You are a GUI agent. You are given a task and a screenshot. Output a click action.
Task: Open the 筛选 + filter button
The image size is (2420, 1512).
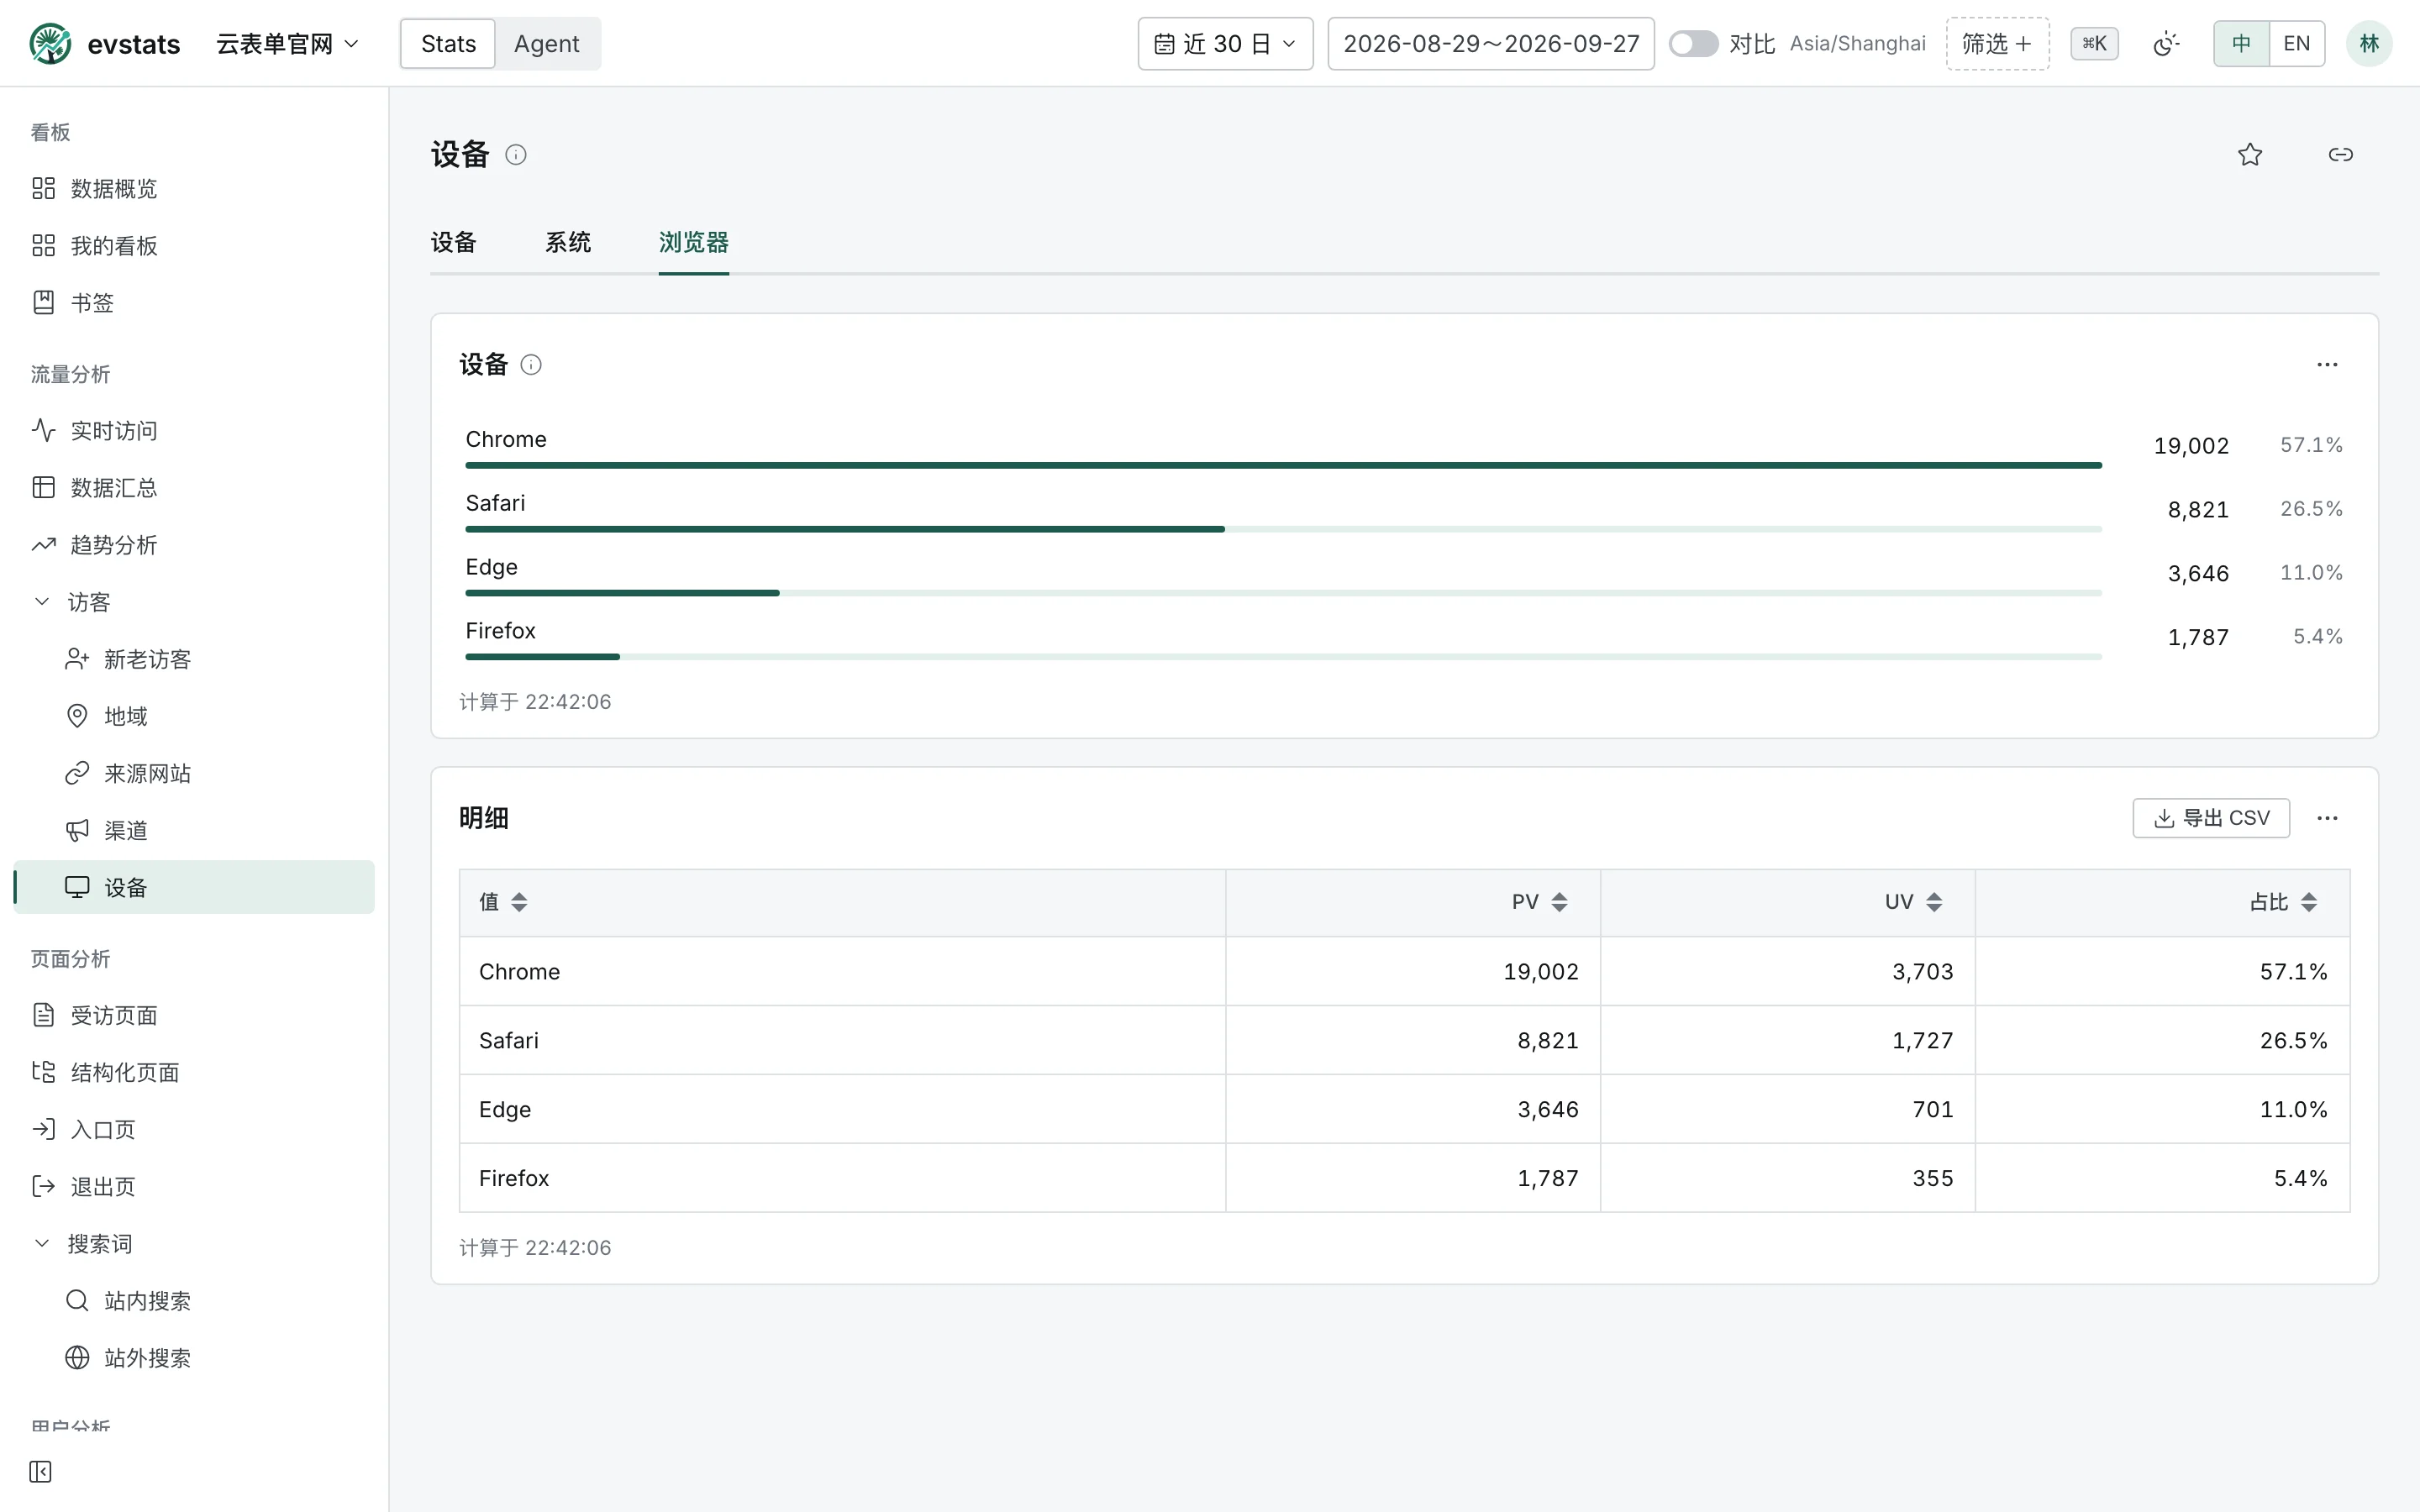1997,44
